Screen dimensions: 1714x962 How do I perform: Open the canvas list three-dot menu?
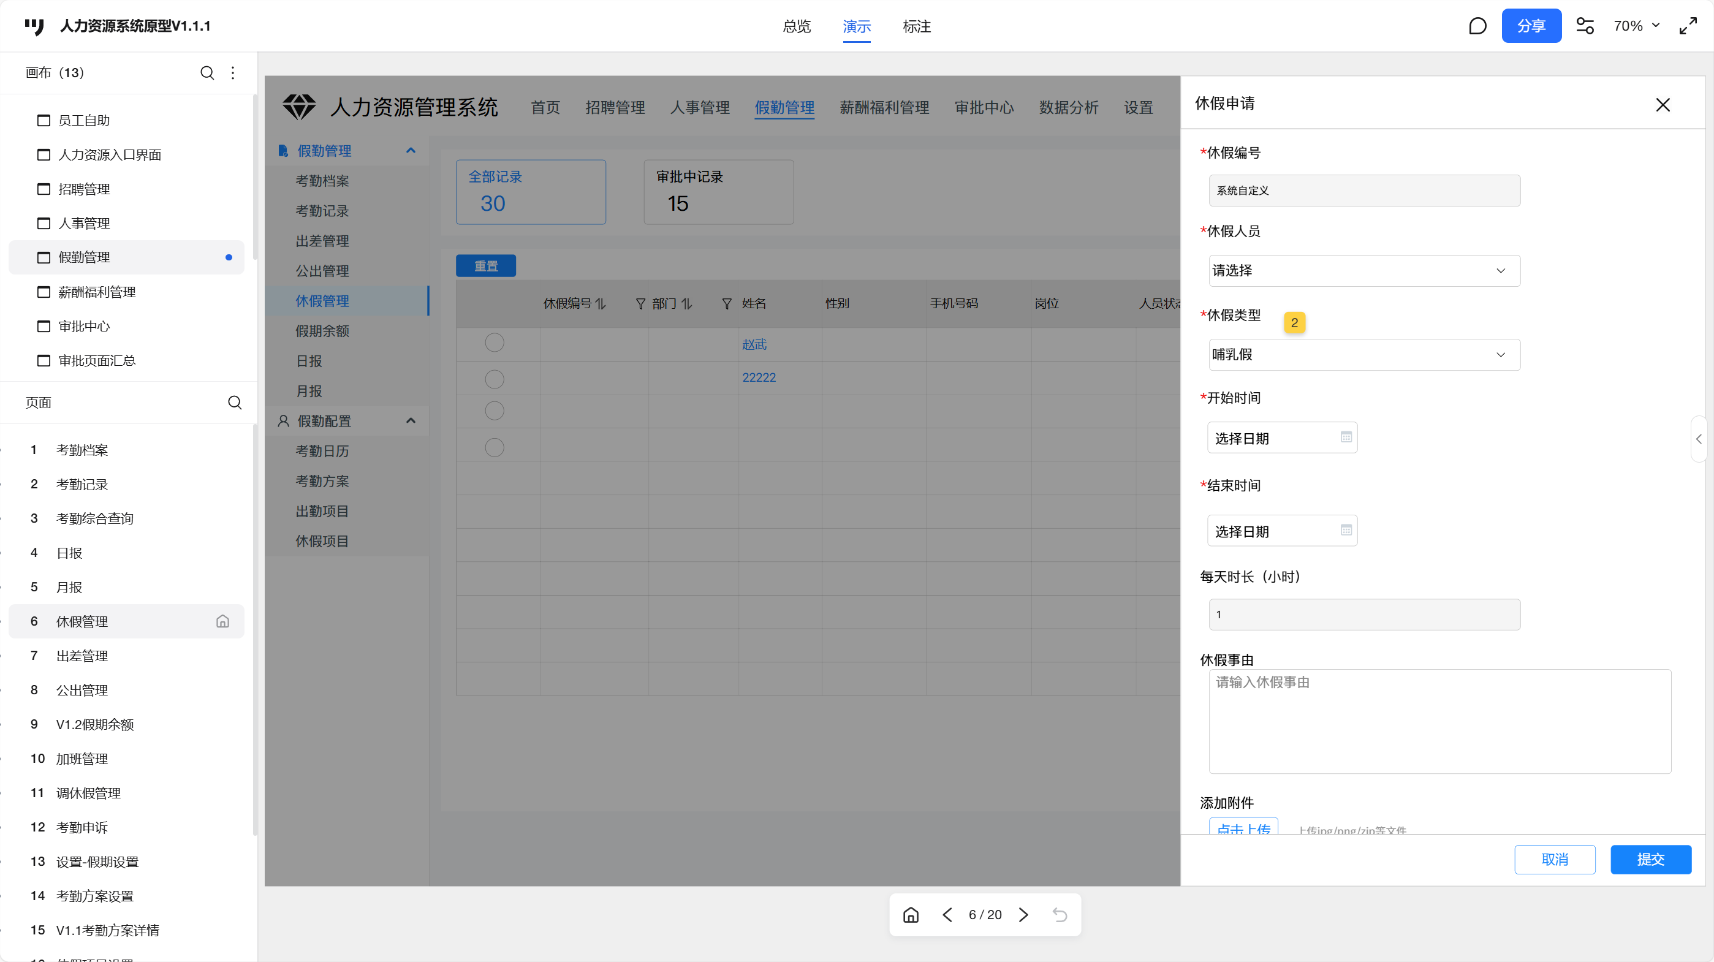click(x=233, y=72)
